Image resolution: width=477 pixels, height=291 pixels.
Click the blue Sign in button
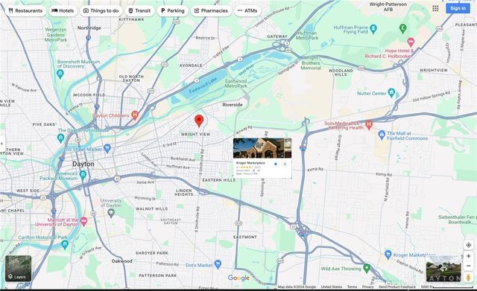coord(458,8)
